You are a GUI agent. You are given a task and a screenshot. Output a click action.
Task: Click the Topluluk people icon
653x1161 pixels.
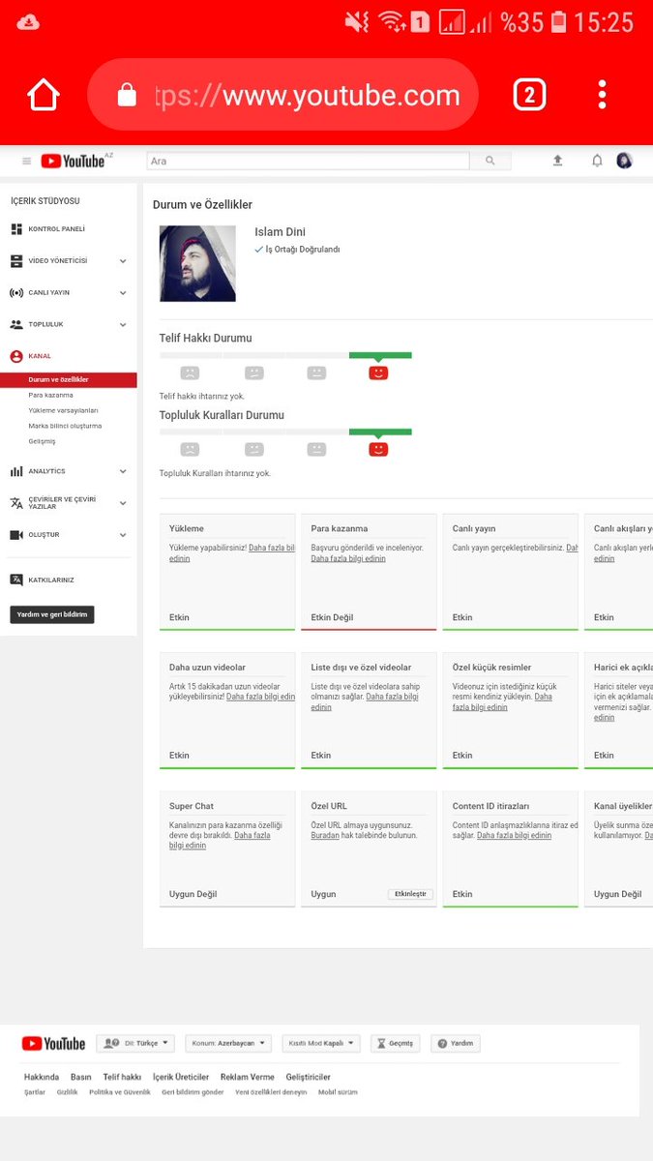coord(16,324)
